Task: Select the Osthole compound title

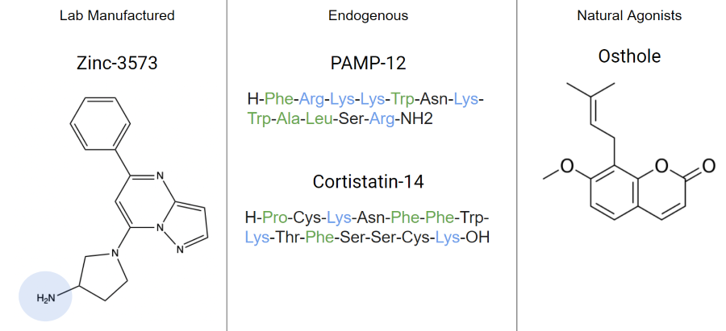Action: tap(629, 56)
